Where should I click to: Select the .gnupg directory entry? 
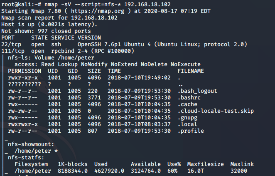[x=187, y=118]
